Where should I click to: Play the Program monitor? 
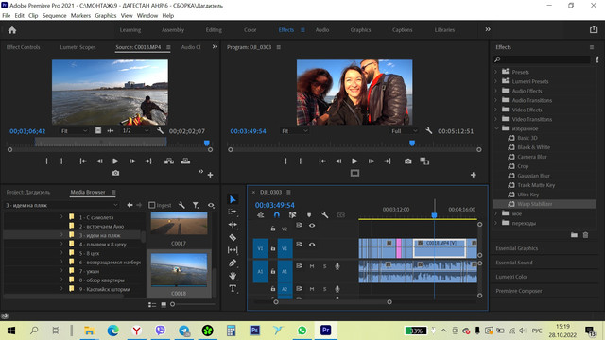[x=354, y=161]
